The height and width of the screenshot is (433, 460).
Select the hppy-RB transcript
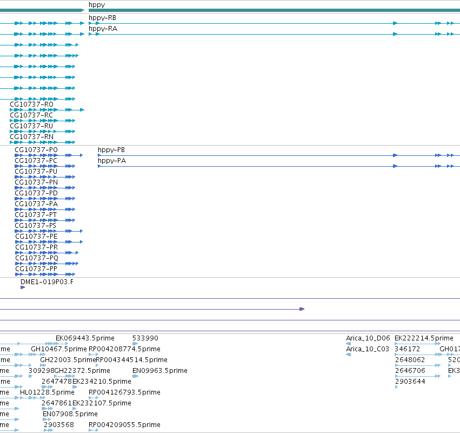(x=102, y=18)
